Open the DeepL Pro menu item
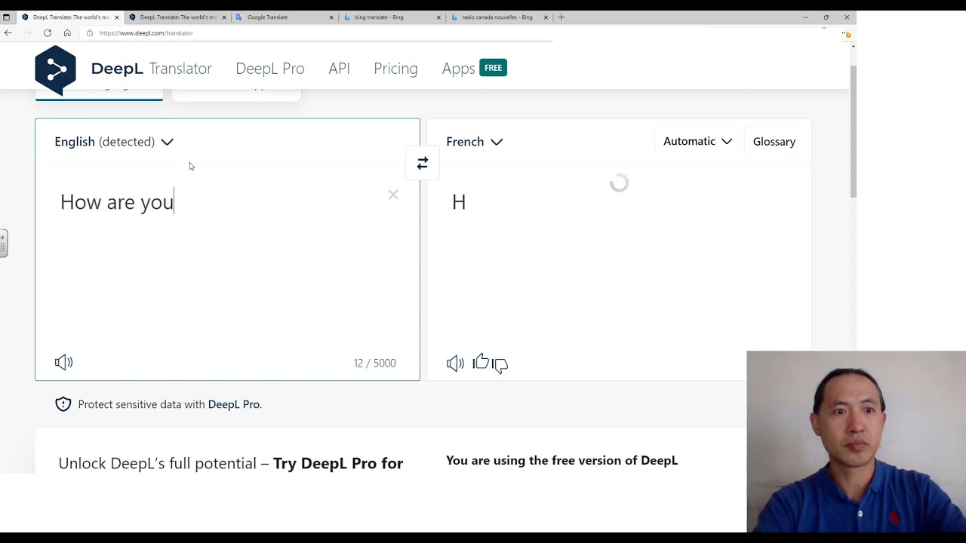The height and width of the screenshot is (543, 966). tap(270, 69)
